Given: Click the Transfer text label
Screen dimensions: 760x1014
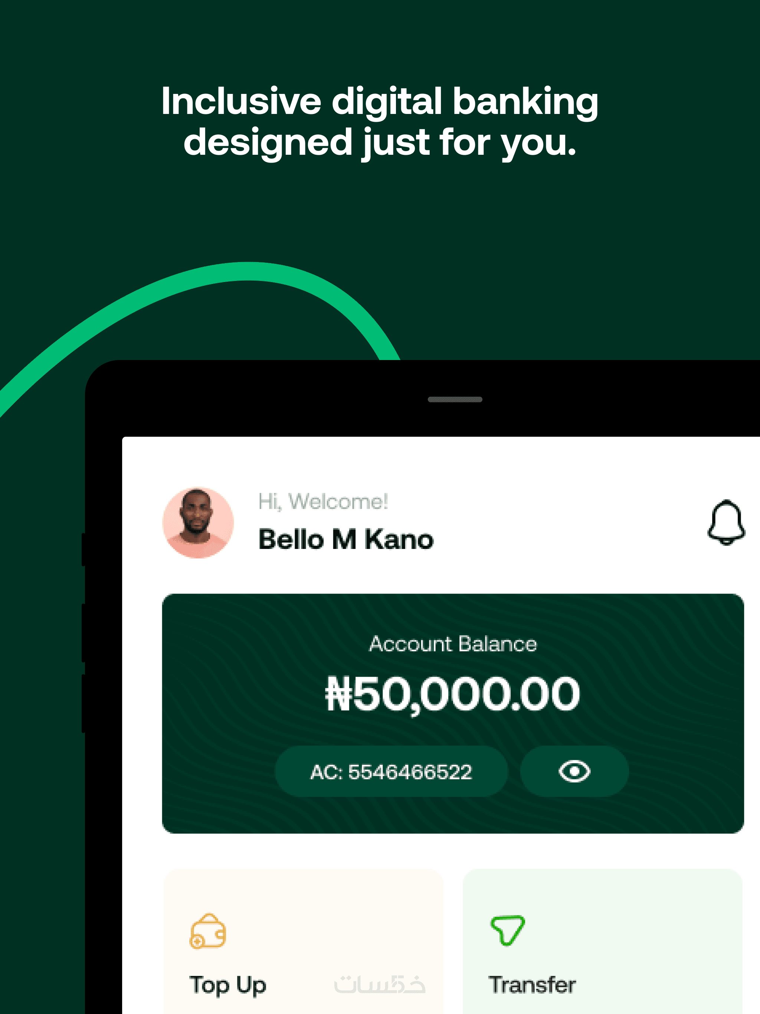Looking at the screenshot, I should [x=532, y=985].
